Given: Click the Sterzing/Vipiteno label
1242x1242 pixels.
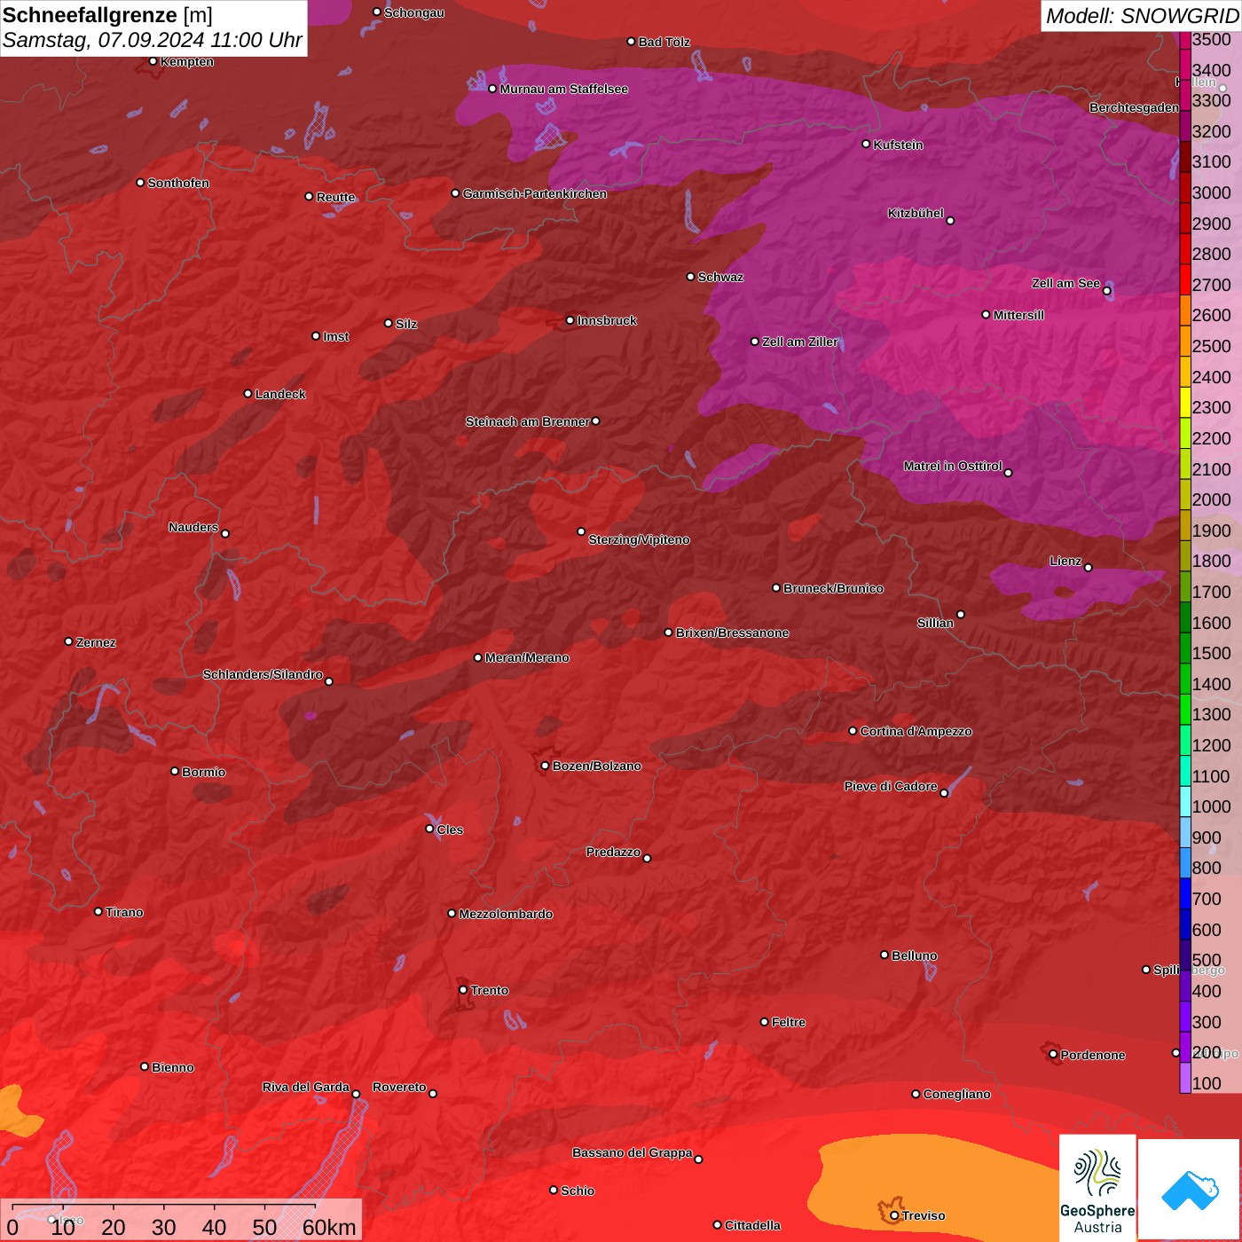Looking at the screenshot, I should pyautogui.click(x=639, y=539).
